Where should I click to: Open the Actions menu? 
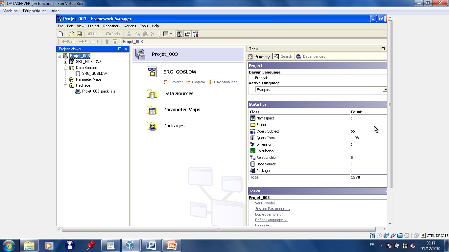pos(130,26)
